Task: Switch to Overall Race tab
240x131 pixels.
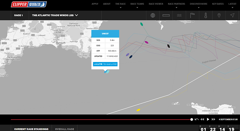Action: pyautogui.click(x=64, y=129)
